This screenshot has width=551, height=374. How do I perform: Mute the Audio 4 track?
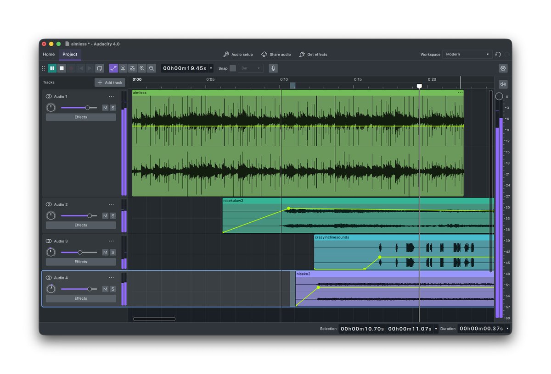[105, 289]
